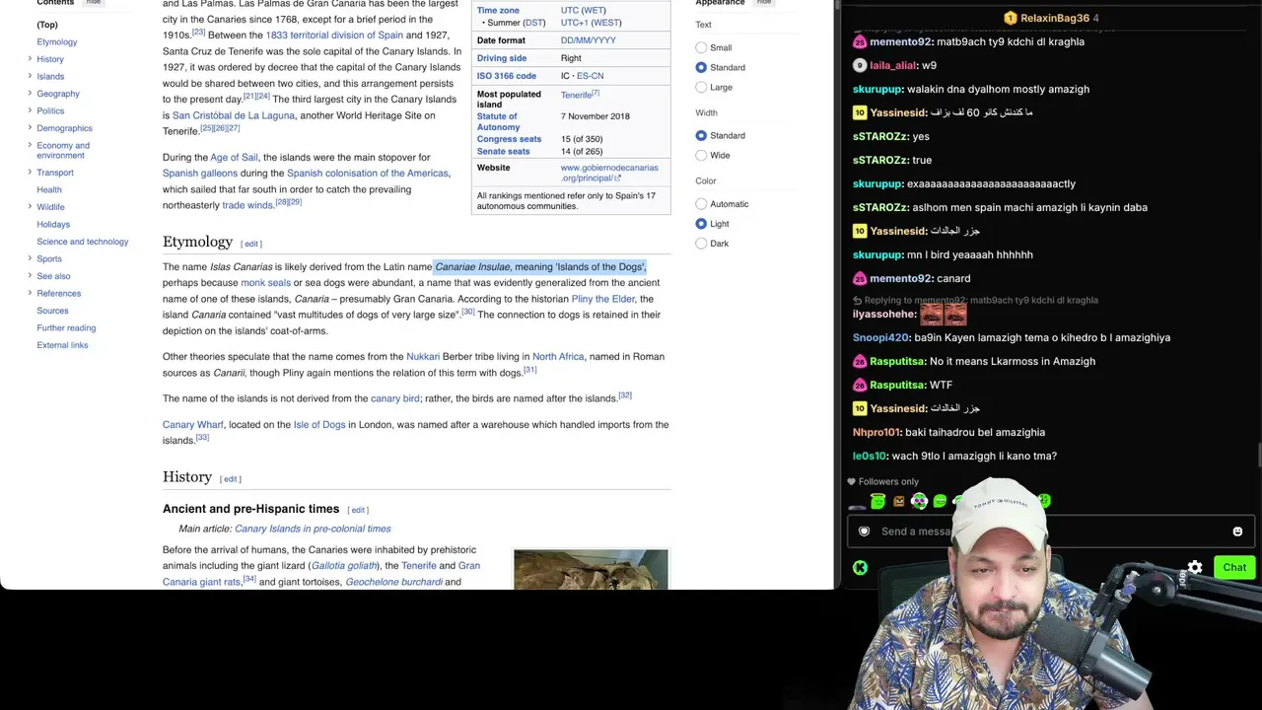Click the ES-CN ISO code link
Screen dimensions: 1262x710
coord(591,76)
